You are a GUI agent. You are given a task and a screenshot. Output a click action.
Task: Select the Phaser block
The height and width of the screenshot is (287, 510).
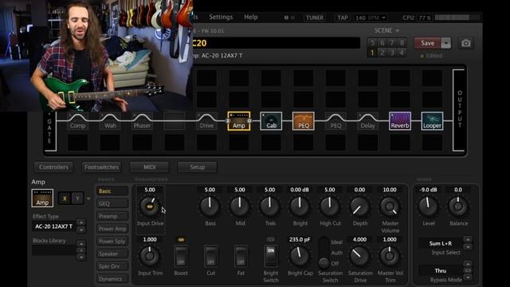click(142, 121)
